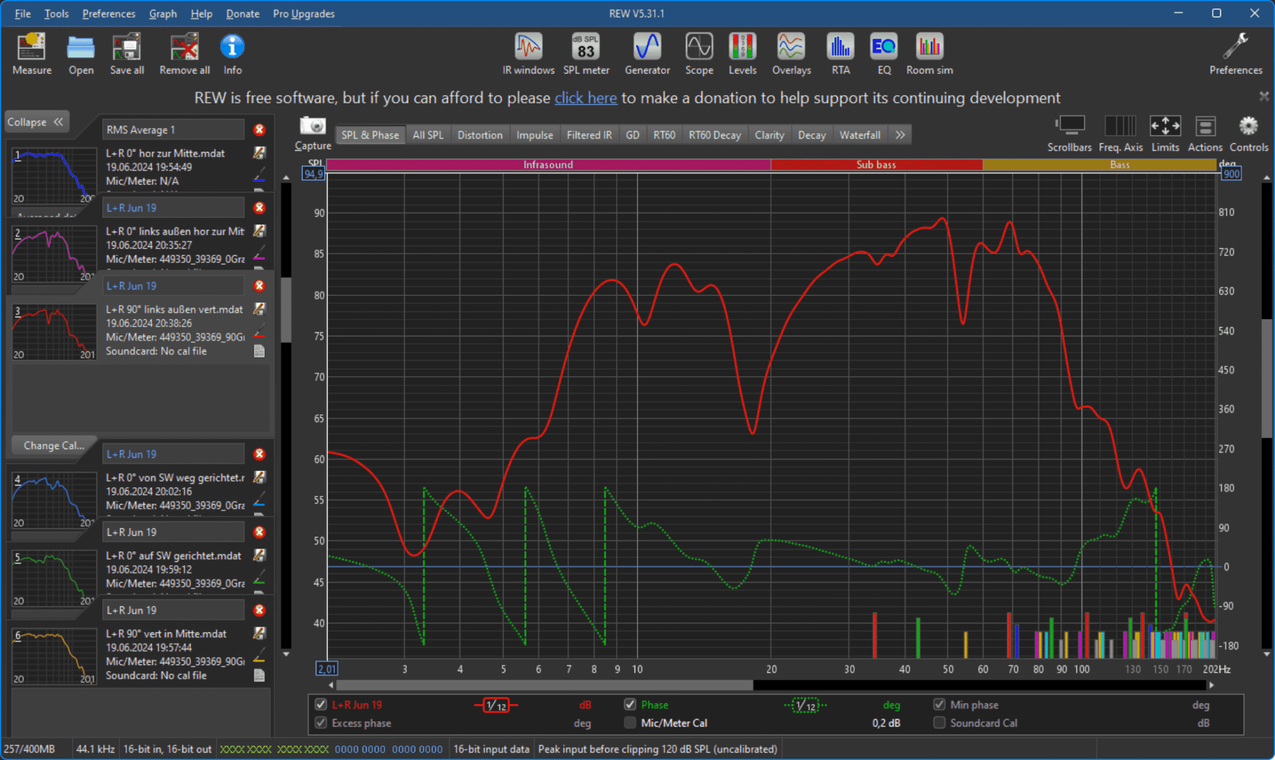This screenshot has width=1275, height=760.
Task: Toggle Scrollbars on the graph
Action: [x=1069, y=133]
